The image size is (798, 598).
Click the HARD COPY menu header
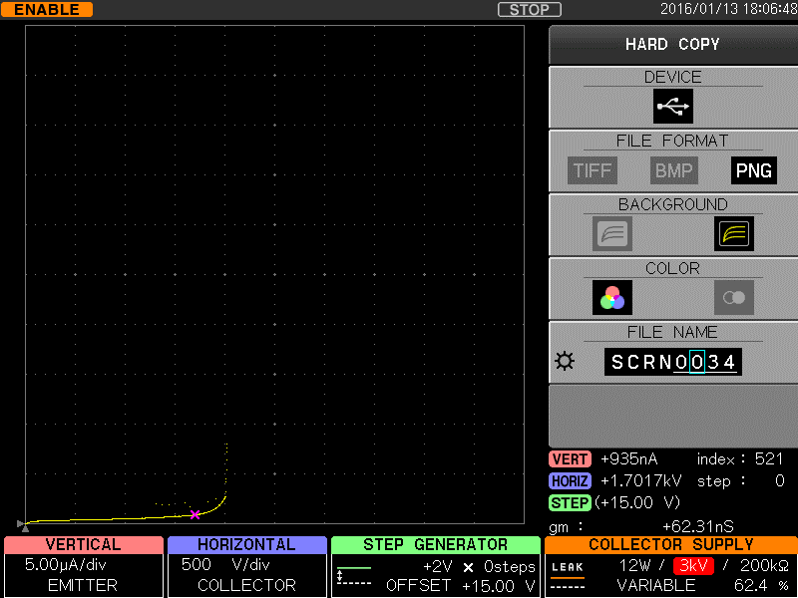coord(672,44)
